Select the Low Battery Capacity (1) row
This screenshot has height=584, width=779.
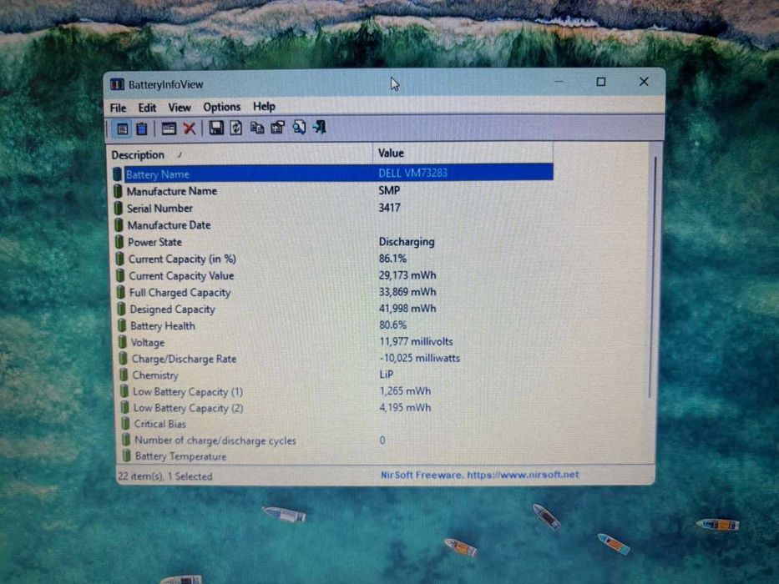[336, 391]
